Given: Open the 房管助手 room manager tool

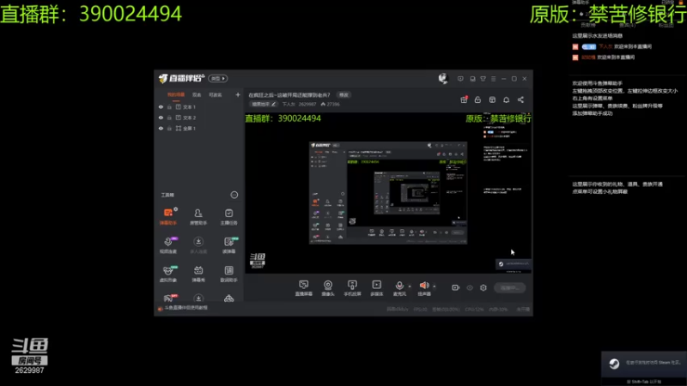Looking at the screenshot, I should (x=198, y=216).
